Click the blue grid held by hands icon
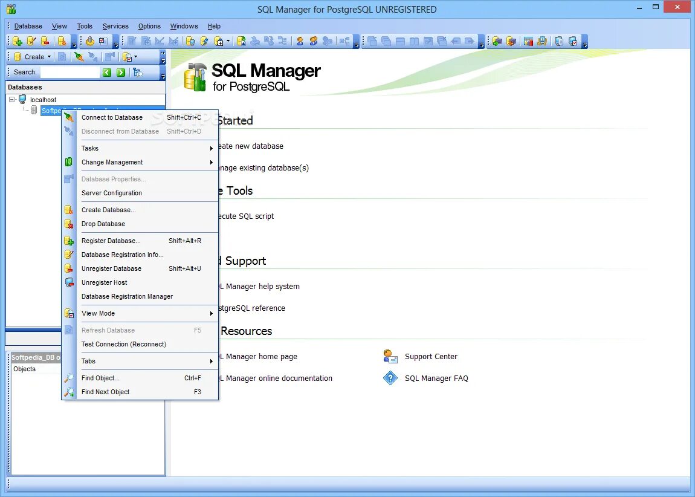Screen dimensions: 695x497 pyautogui.click(x=542, y=41)
